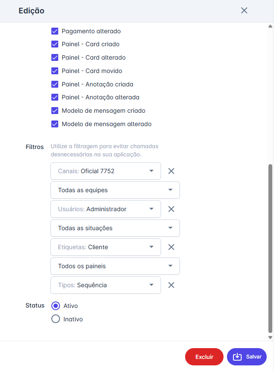Uncheck "Painel - Card alterado"

[55, 57]
